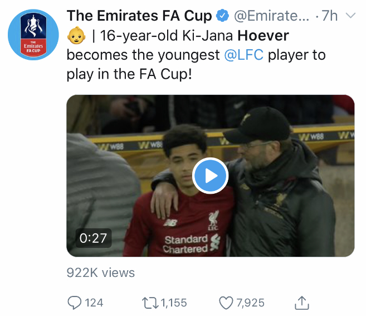Screen dimensions: 366x316
Task: Click the bold word Hoever in tweet
Action: click(263, 36)
